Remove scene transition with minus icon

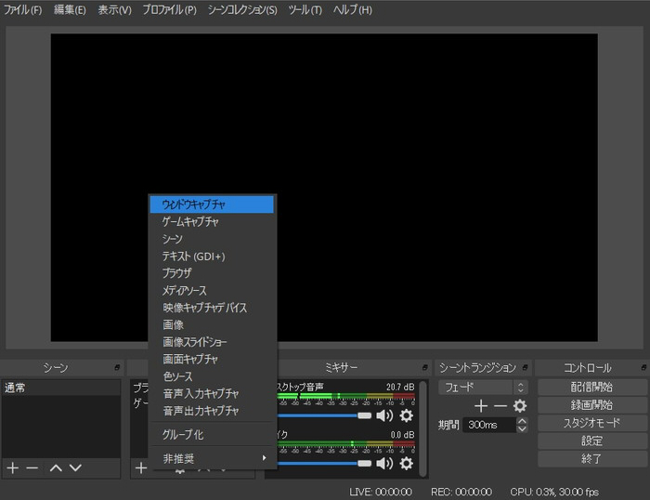pos(500,406)
